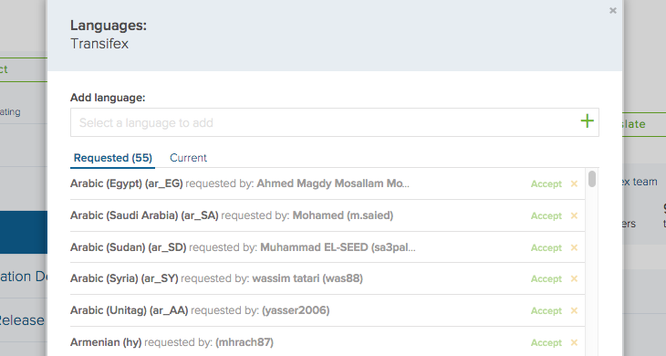The height and width of the screenshot is (356, 666).
Task: Click the green plus add-language icon
Action: click(587, 121)
